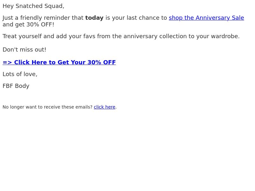Click the Don't miss out! line
Image resolution: width=255 pixels, height=191 pixels.
25,50
